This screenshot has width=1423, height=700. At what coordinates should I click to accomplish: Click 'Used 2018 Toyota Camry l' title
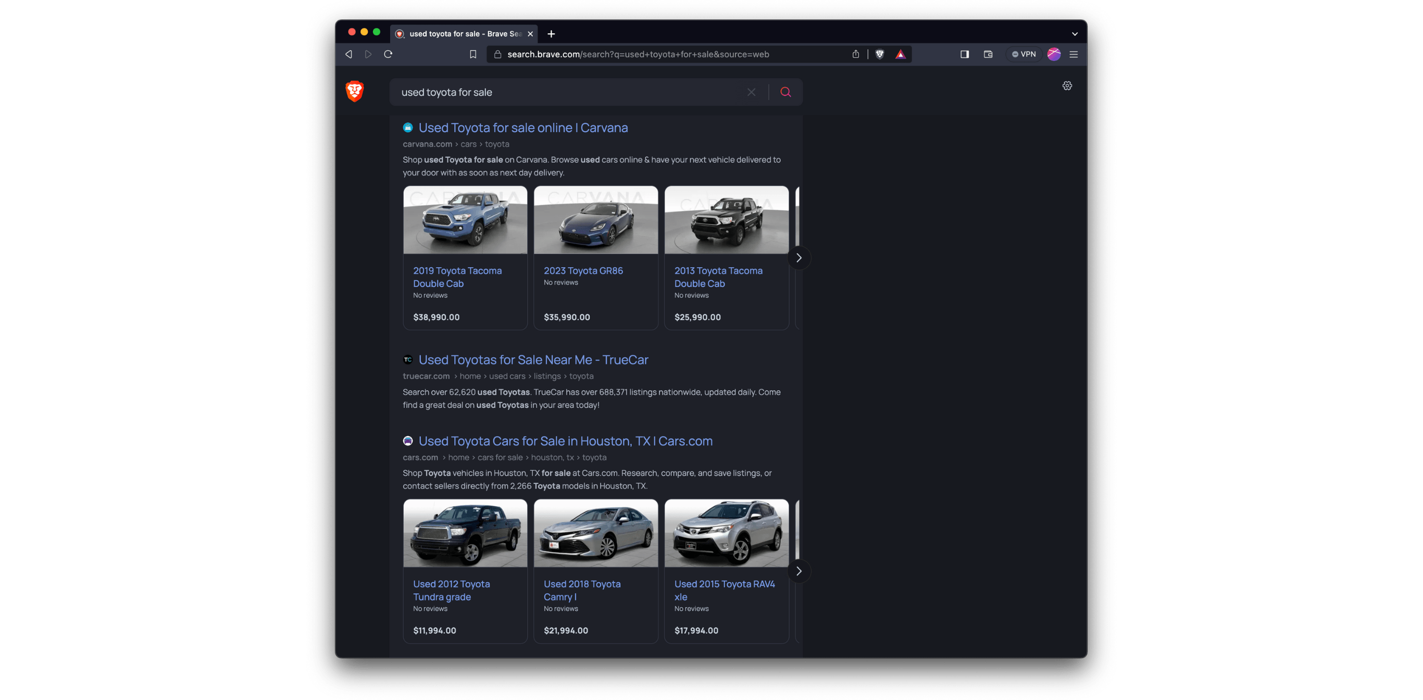tap(582, 591)
